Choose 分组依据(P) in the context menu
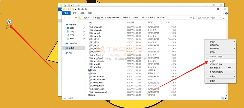The image size is (244, 108). 220,48
